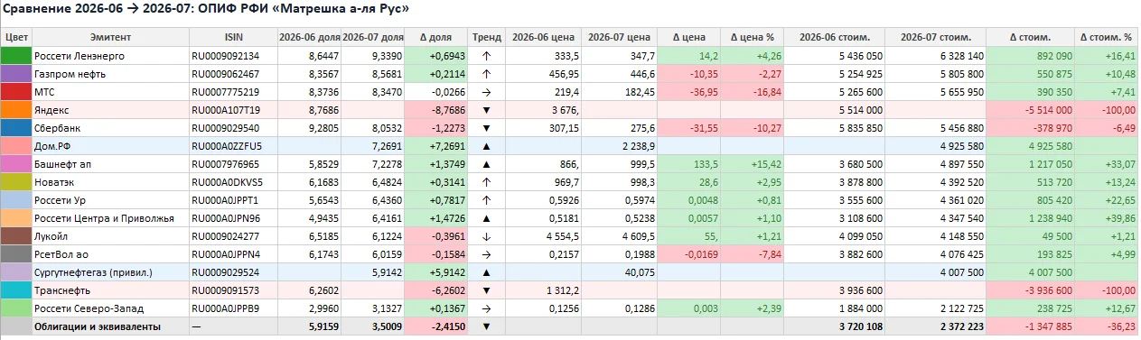The image size is (1141, 340).
Task: Click the +39,86 value percent cell
Action: (1107, 217)
